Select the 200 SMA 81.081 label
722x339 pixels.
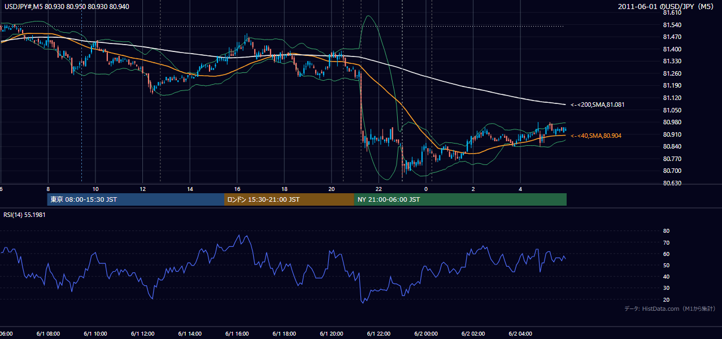pos(598,105)
